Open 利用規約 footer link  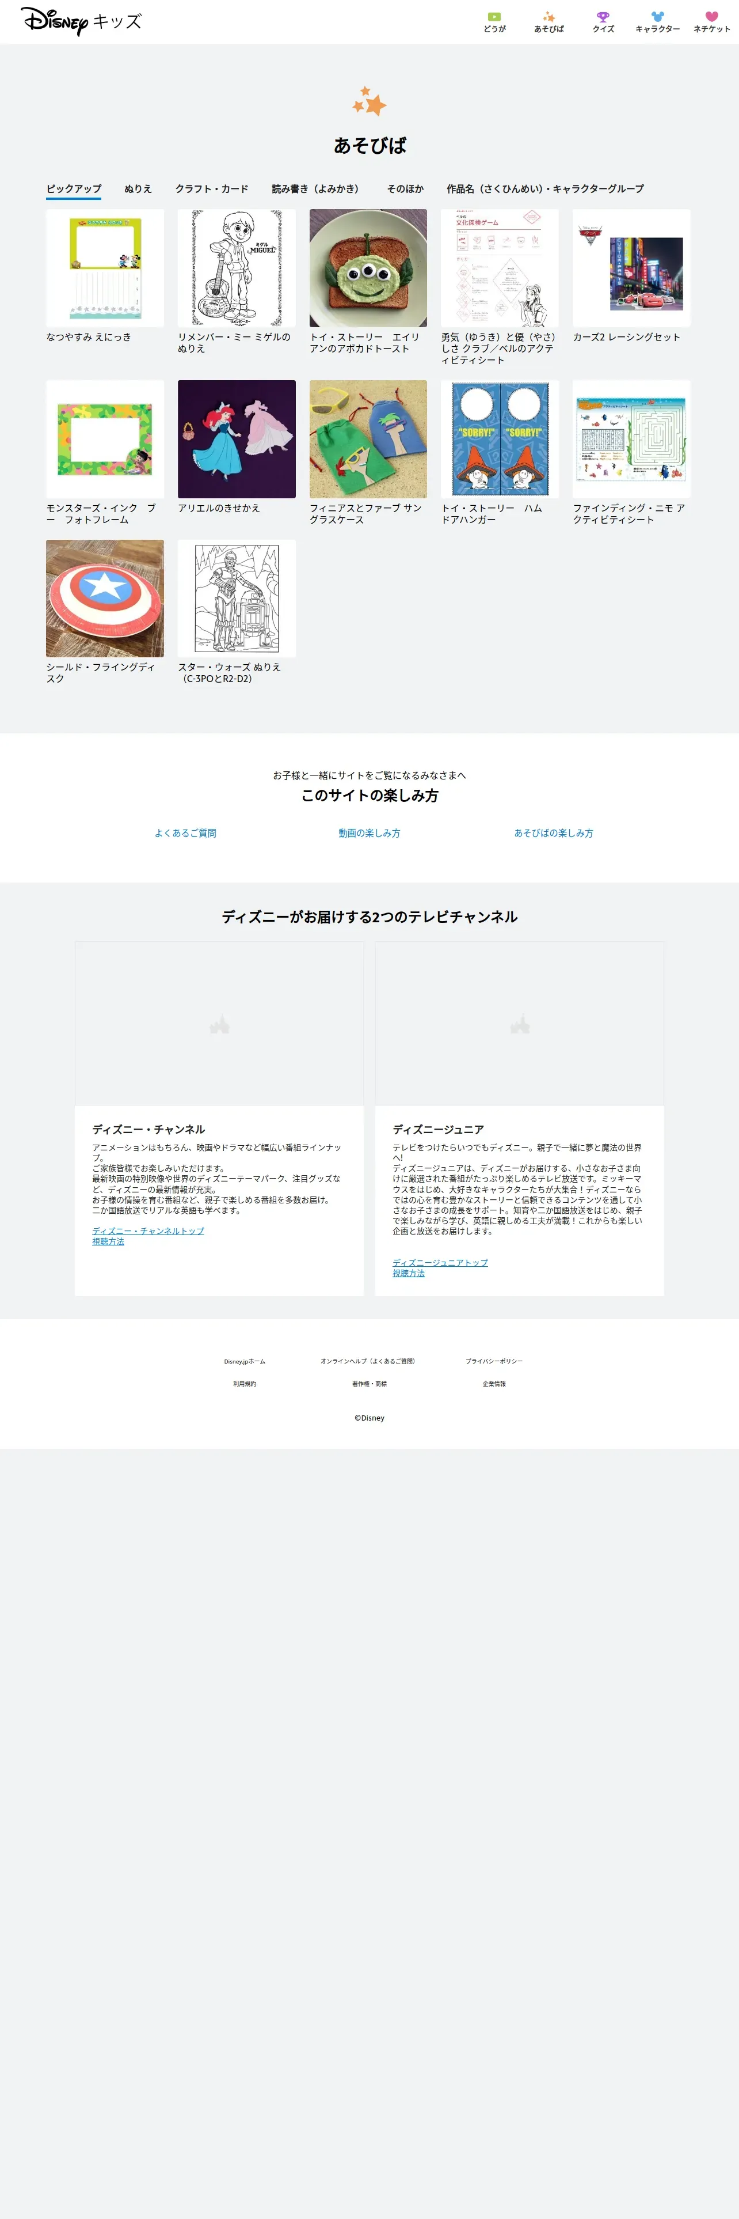click(x=245, y=1384)
